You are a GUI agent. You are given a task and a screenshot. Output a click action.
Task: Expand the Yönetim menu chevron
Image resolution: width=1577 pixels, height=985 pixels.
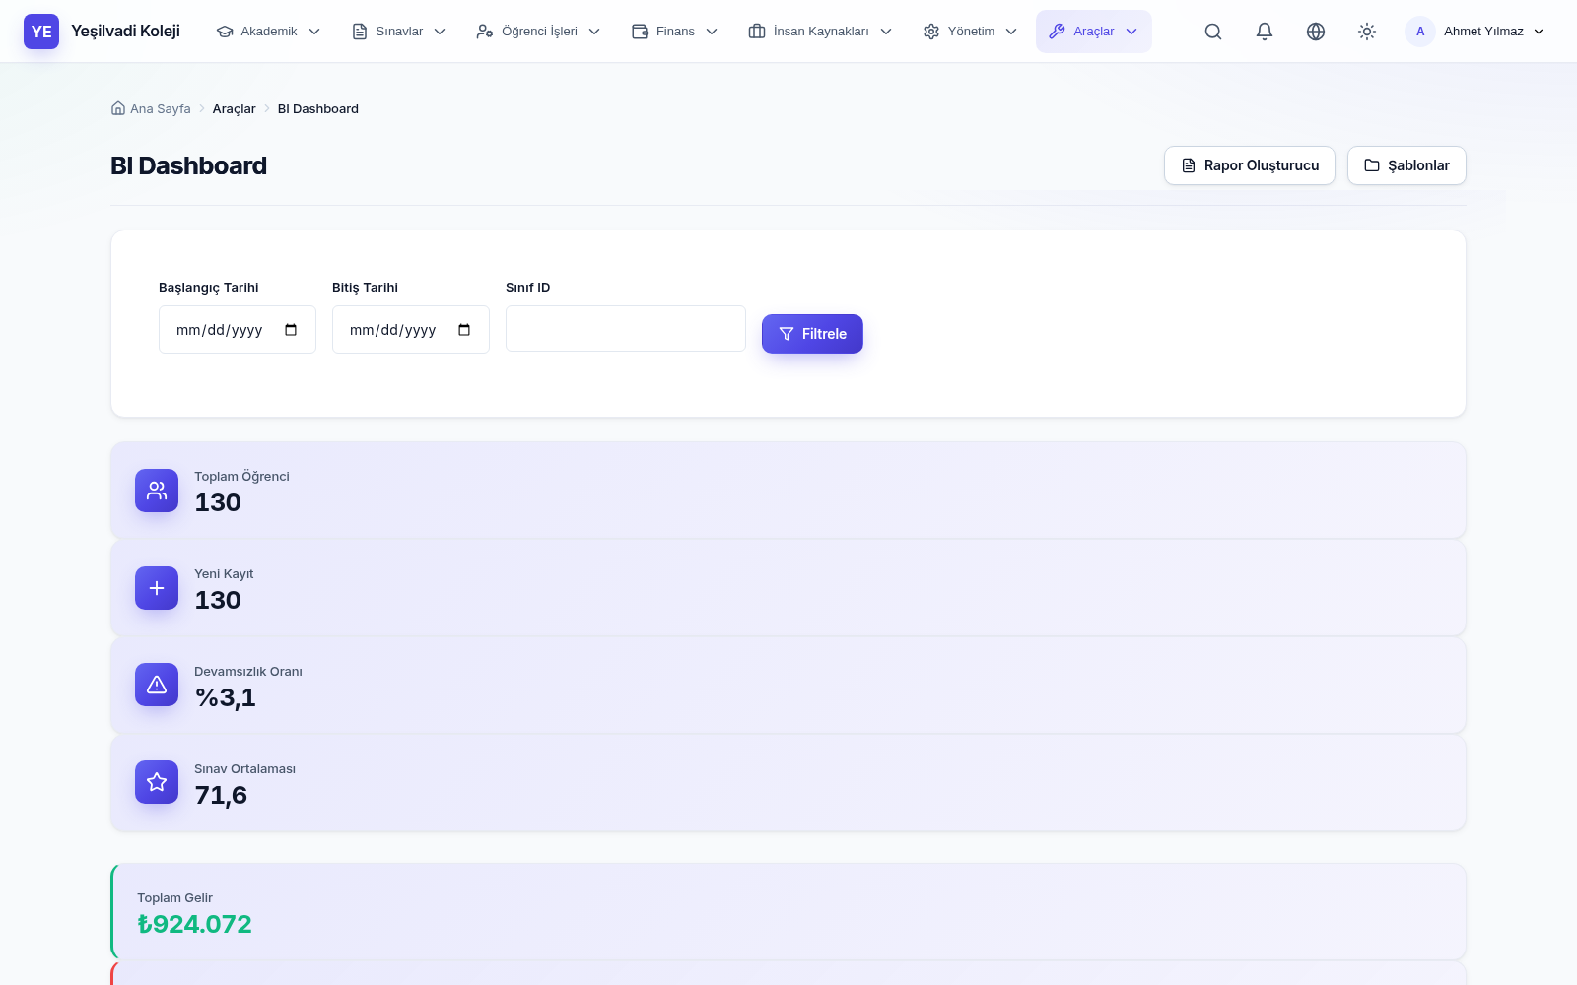pyautogui.click(x=1011, y=32)
